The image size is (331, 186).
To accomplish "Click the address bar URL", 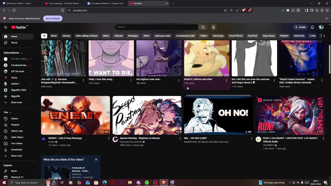I will [x=80, y=10].
